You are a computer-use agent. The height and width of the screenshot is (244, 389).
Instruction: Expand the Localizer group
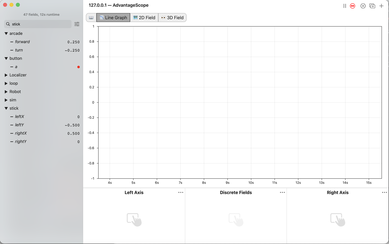point(6,75)
